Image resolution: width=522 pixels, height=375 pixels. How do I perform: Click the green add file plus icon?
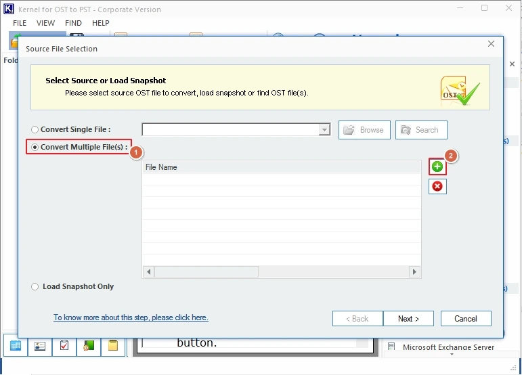pyautogui.click(x=437, y=167)
